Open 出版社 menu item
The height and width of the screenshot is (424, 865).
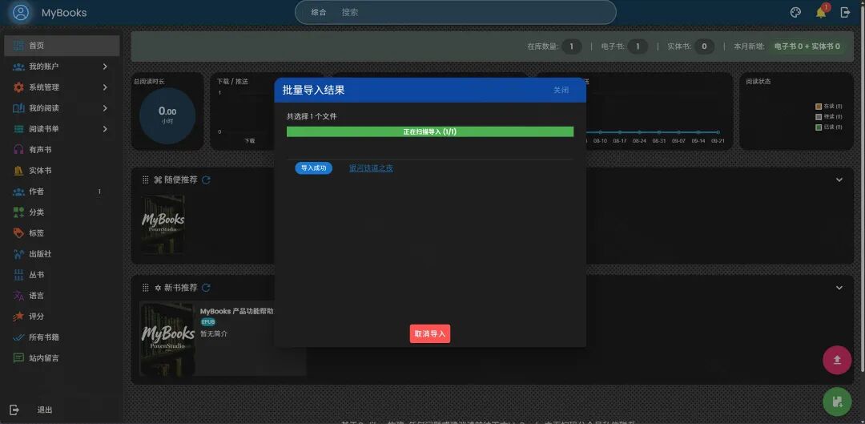tap(62, 254)
